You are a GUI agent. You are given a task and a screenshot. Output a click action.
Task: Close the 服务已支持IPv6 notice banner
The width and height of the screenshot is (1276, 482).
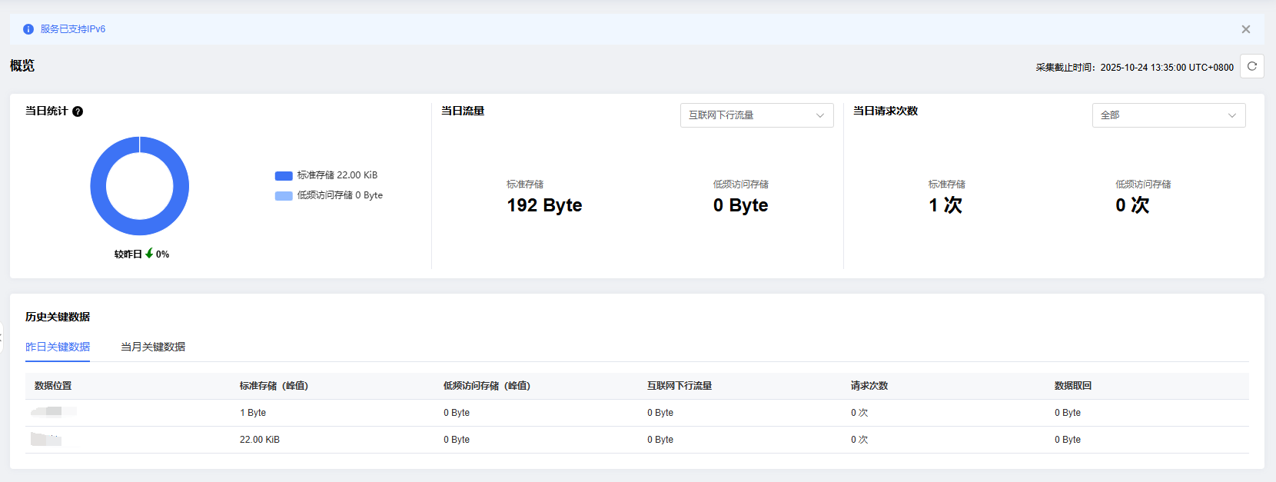coord(1245,29)
